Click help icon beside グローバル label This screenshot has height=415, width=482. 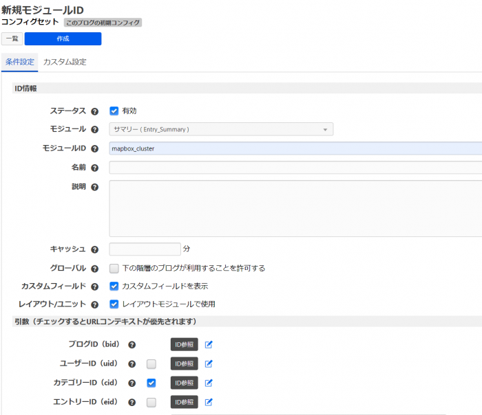click(95, 269)
